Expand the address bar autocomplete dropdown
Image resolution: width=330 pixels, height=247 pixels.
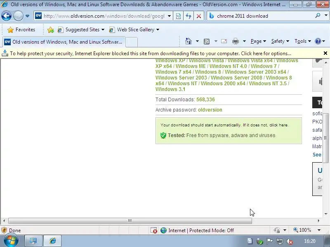[169, 16]
